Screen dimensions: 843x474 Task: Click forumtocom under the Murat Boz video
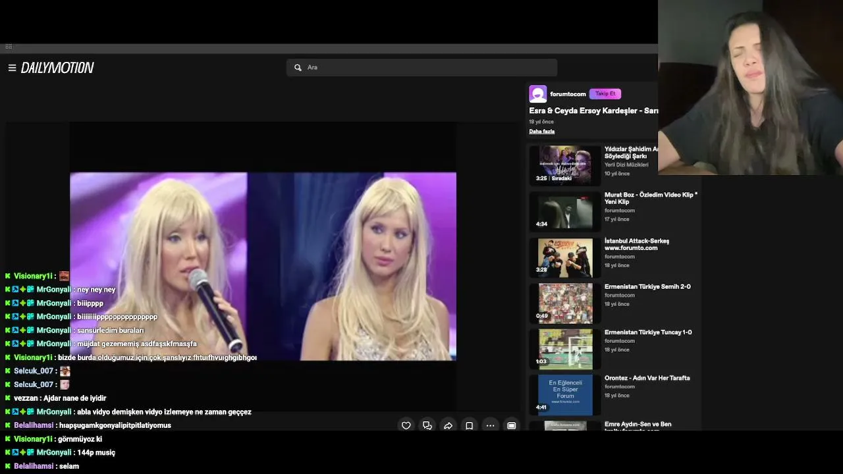click(620, 211)
